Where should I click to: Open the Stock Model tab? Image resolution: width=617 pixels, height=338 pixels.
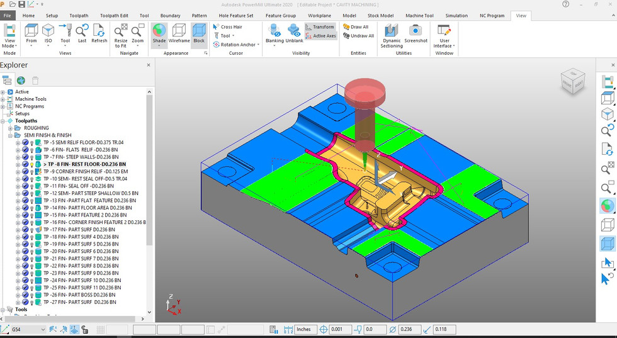tap(380, 16)
